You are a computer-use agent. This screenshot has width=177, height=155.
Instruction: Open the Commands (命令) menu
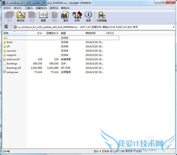coord(18,8)
